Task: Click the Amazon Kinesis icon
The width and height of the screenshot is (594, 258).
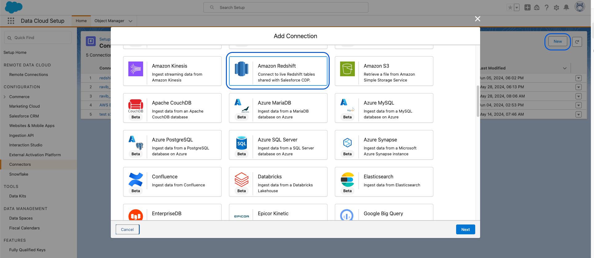Action: (x=136, y=69)
